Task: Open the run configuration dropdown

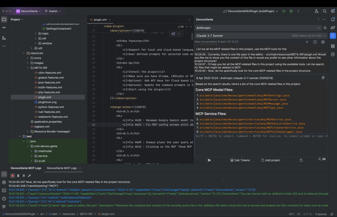Action: pos(251,11)
